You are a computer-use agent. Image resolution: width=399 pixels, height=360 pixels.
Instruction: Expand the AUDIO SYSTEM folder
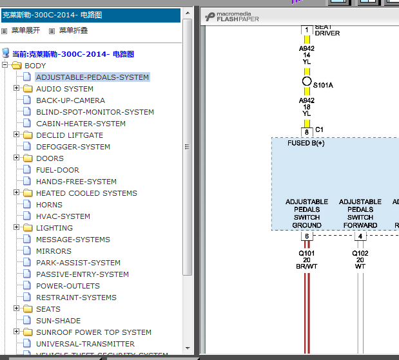(x=16, y=88)
